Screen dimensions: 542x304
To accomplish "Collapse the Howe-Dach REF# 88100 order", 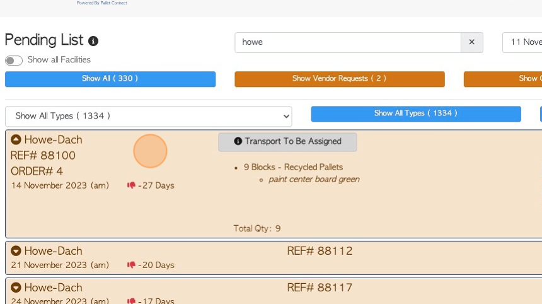I will click(x=16, y=140).
